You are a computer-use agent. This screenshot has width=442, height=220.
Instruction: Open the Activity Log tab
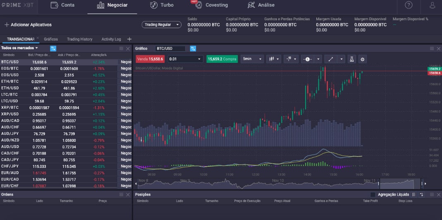point(111,39)
